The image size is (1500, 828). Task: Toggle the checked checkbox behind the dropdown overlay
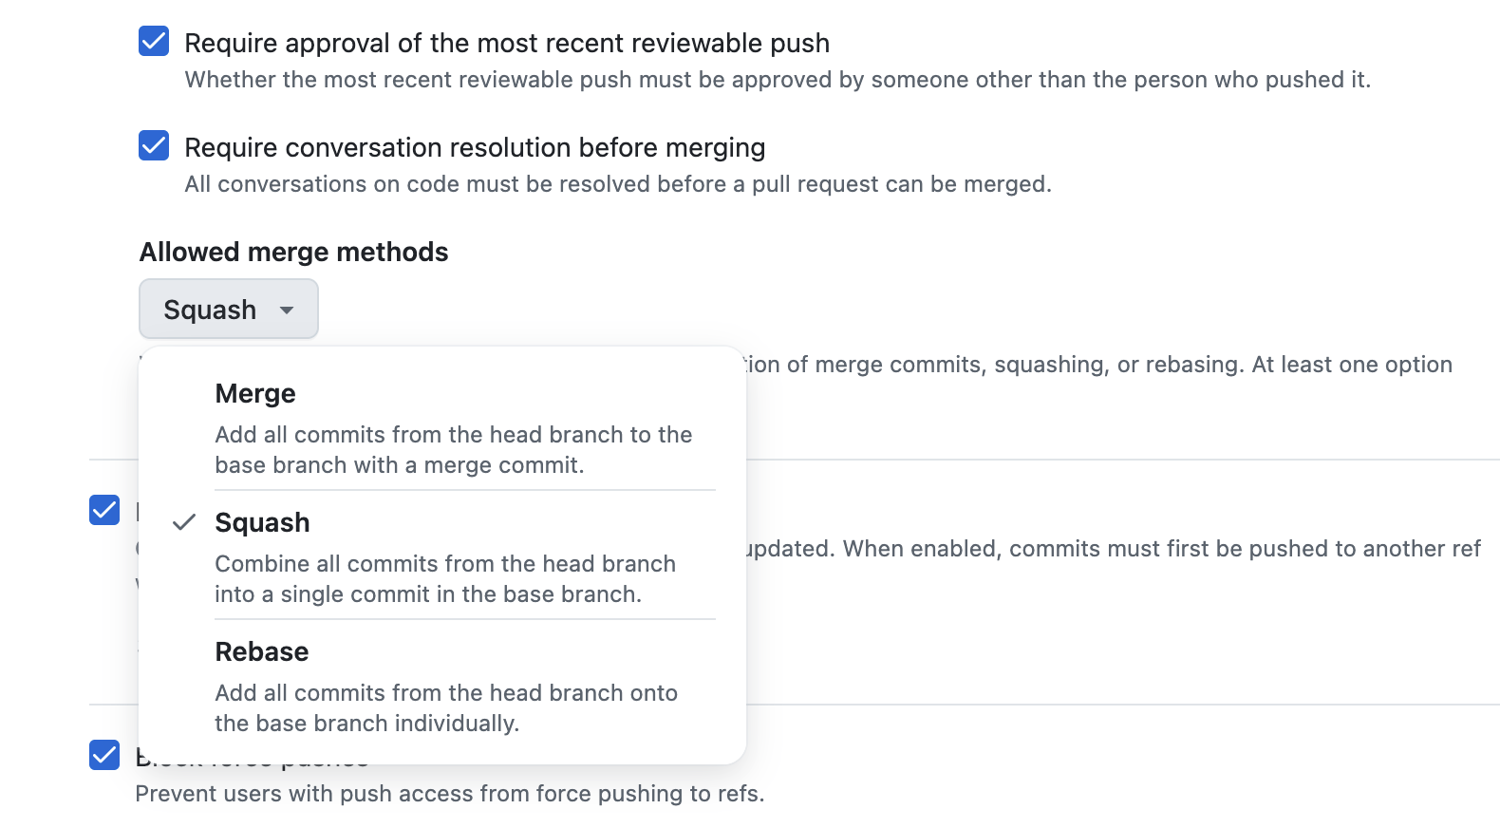104,510
